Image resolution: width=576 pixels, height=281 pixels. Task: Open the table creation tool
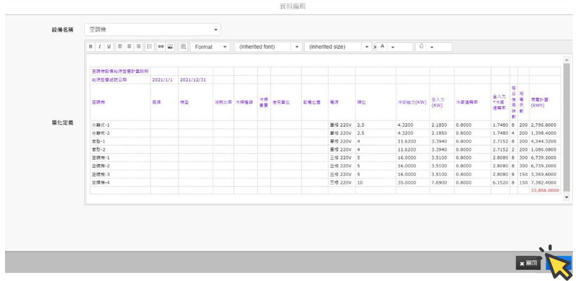[183, 47]
